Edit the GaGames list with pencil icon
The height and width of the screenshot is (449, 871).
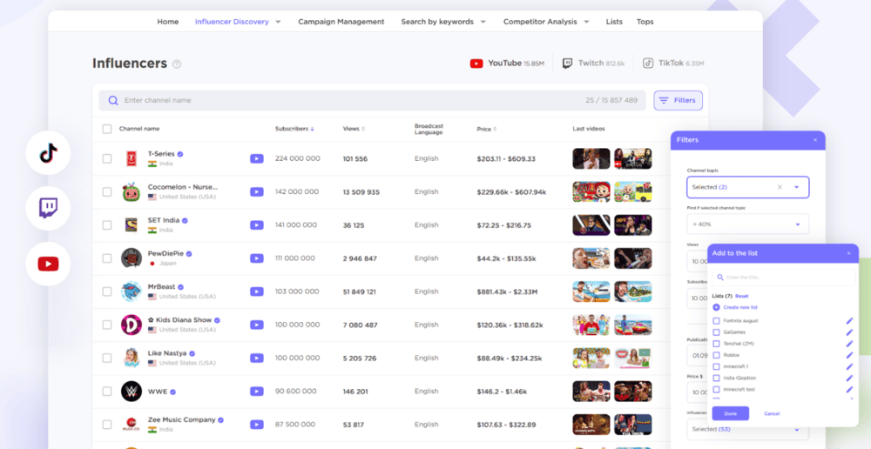[x=848, y=332]
